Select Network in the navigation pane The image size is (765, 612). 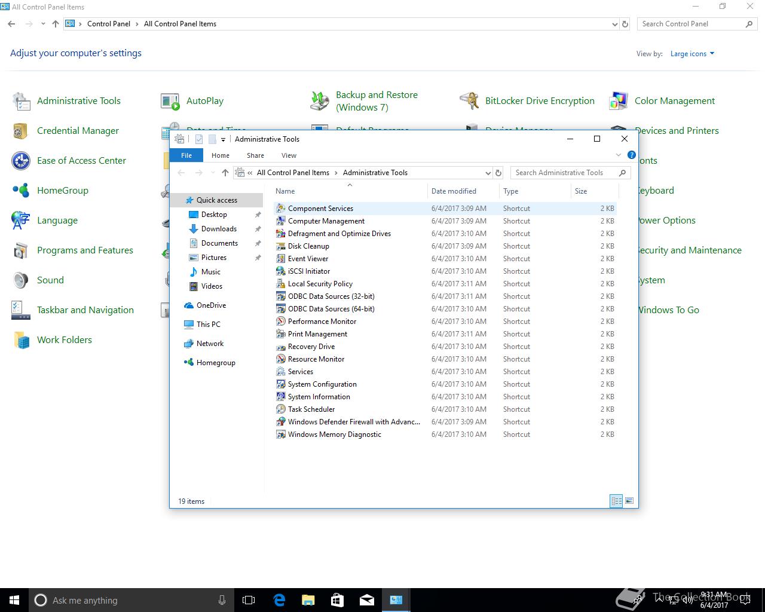tap(210, 344)
